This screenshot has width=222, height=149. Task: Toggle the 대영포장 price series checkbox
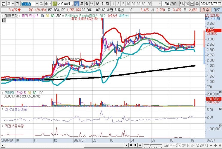tap(3, 16)
